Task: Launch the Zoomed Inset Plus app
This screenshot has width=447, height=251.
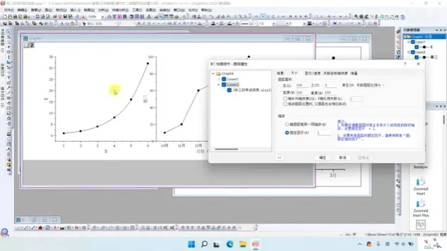Action: click(x=421, y=208)
